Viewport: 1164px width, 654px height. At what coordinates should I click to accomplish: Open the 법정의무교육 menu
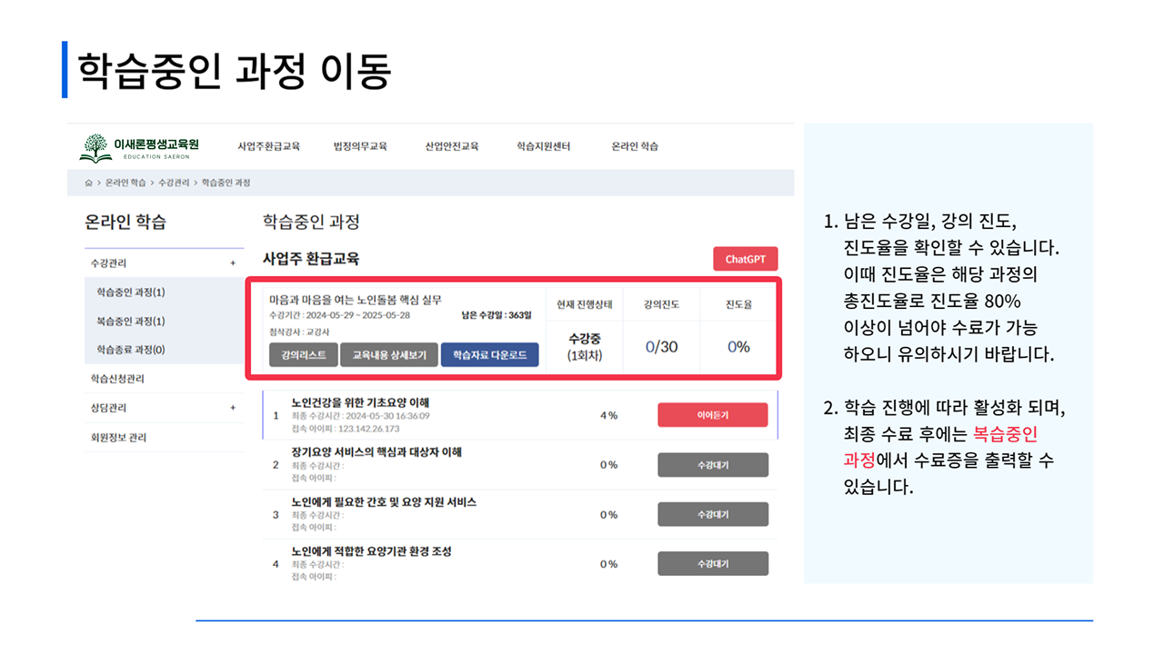(360, 146)
